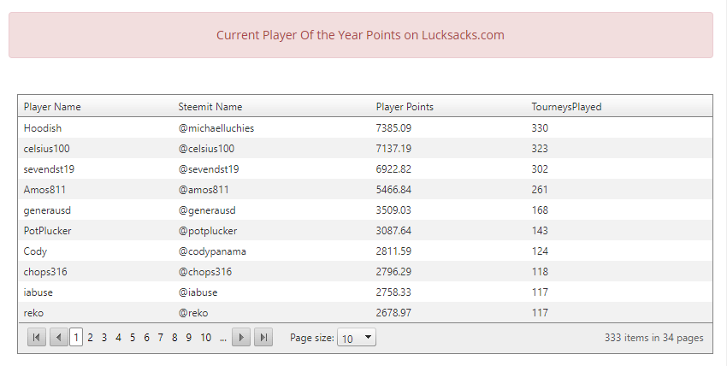Click tourneys played value 168
Image resolution: width=727 pixels, height=366 pixels.
pyautogui.click(x=540, y=210)
